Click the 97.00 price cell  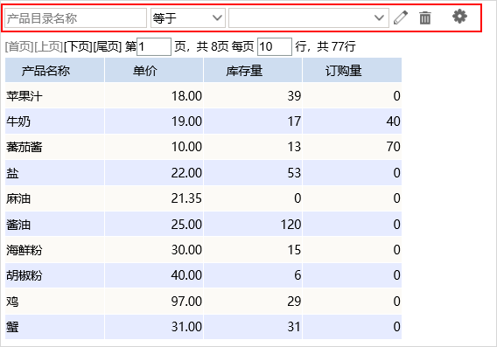pos(154,301)
